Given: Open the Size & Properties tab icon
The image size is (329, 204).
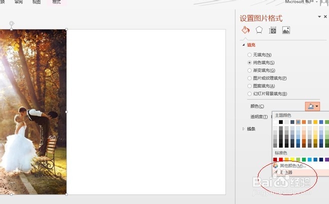Looking at the screenshot, I should pos(272,30).
